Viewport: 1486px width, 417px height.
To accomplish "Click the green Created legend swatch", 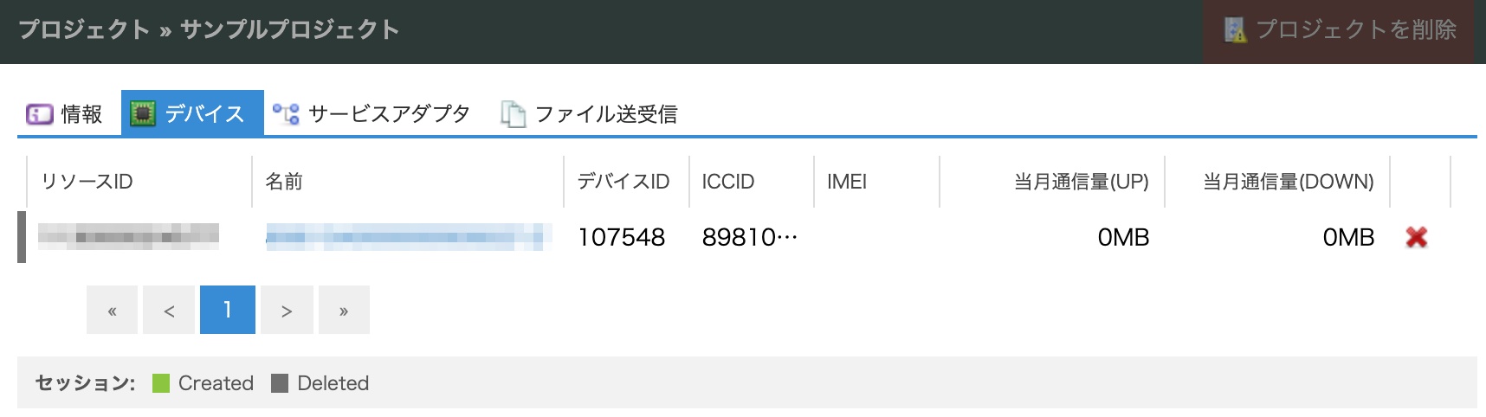I will pos(160,383).
